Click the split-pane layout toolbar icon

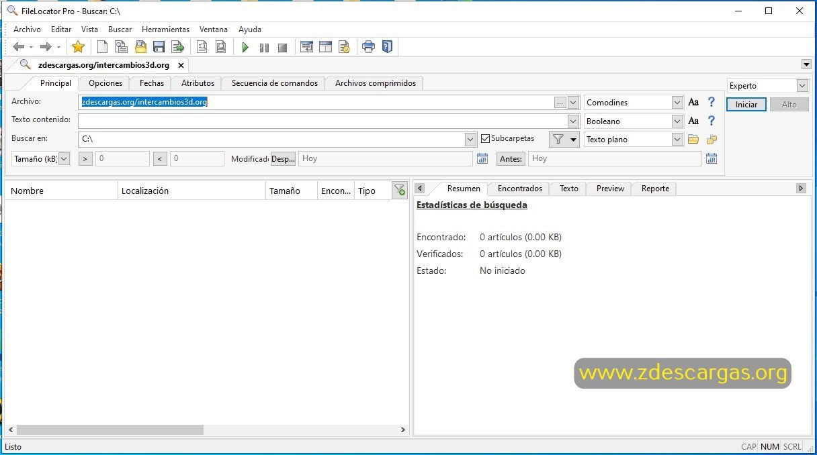[x=325, y=47]
